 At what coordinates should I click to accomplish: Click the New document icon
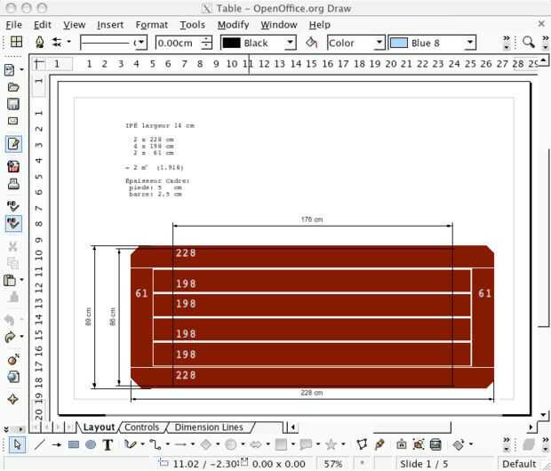(10, 70)
